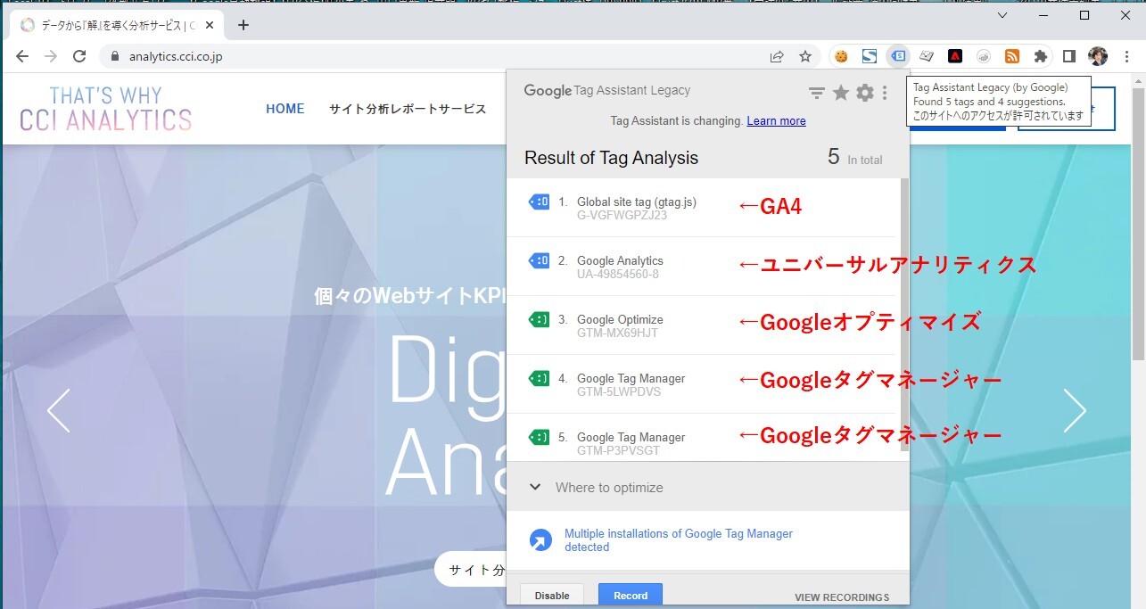Click the blue tag icon for Global site tag
The image size is (1146, 609).
click(539, 202)
